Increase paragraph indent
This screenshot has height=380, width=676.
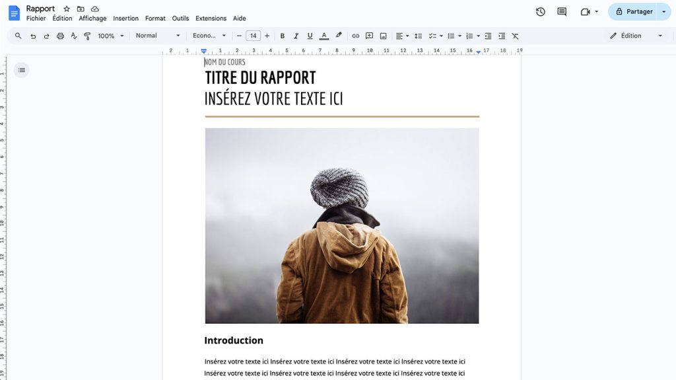pyautogui.click(x=502, y=36)
